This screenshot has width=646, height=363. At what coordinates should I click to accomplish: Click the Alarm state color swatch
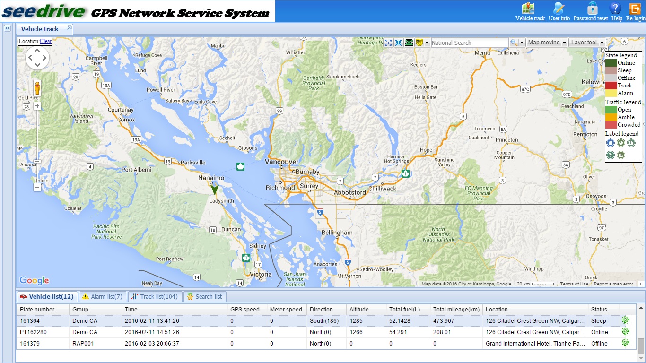tap(611, 93)
